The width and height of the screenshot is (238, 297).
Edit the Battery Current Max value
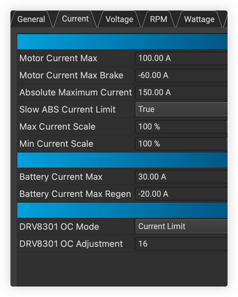(182, 177)
